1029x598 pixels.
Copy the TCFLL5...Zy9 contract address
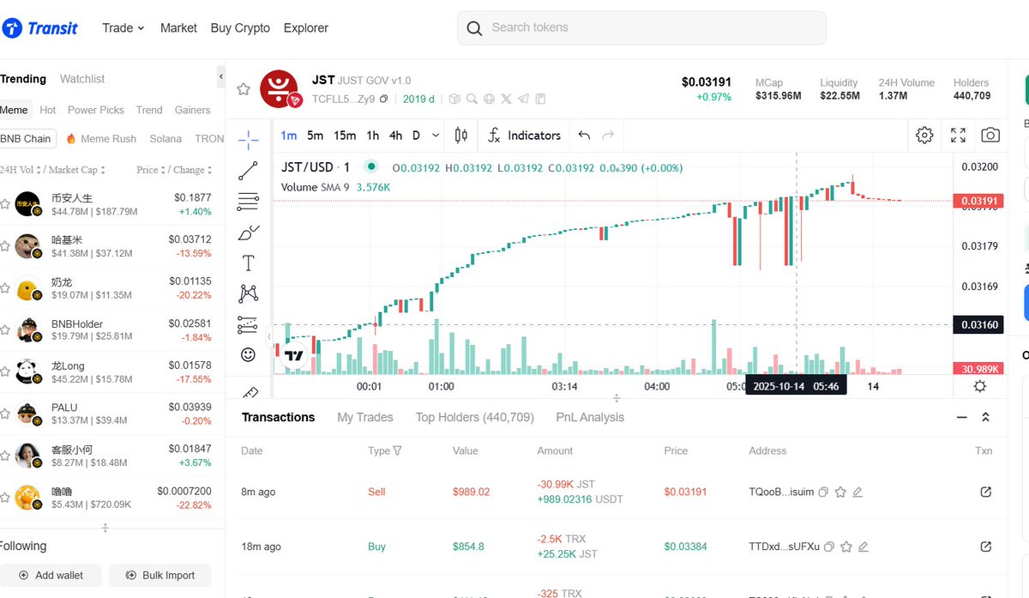click(384, 99)
